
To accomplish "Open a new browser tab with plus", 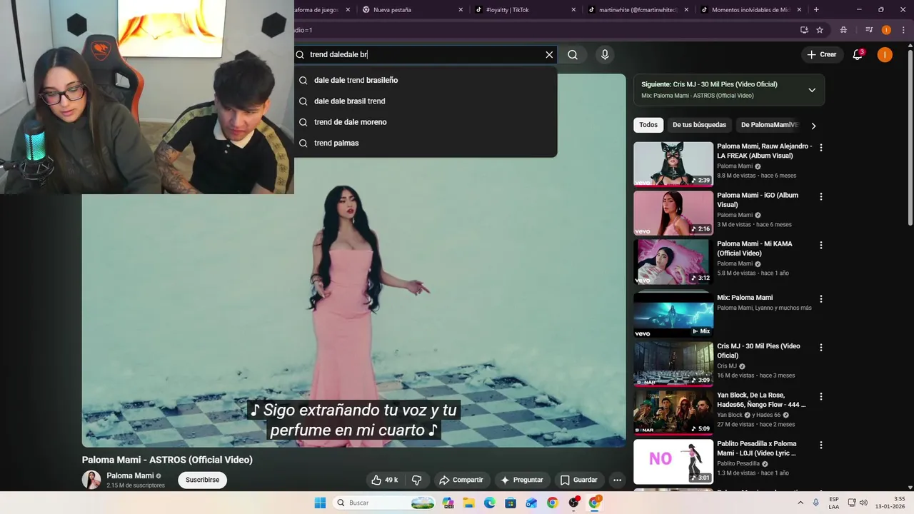I will [x=816, y=10].
